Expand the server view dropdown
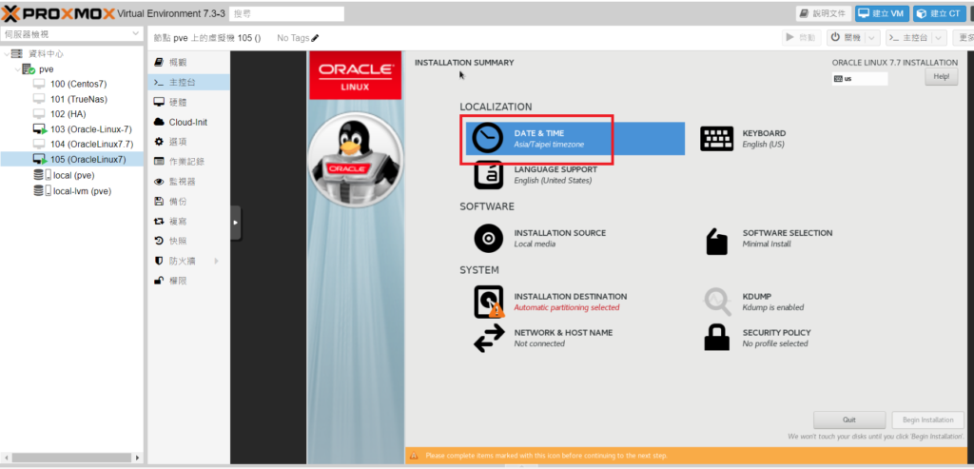Image resolution: width=974 pixels, height=469 pixels. 135,34
